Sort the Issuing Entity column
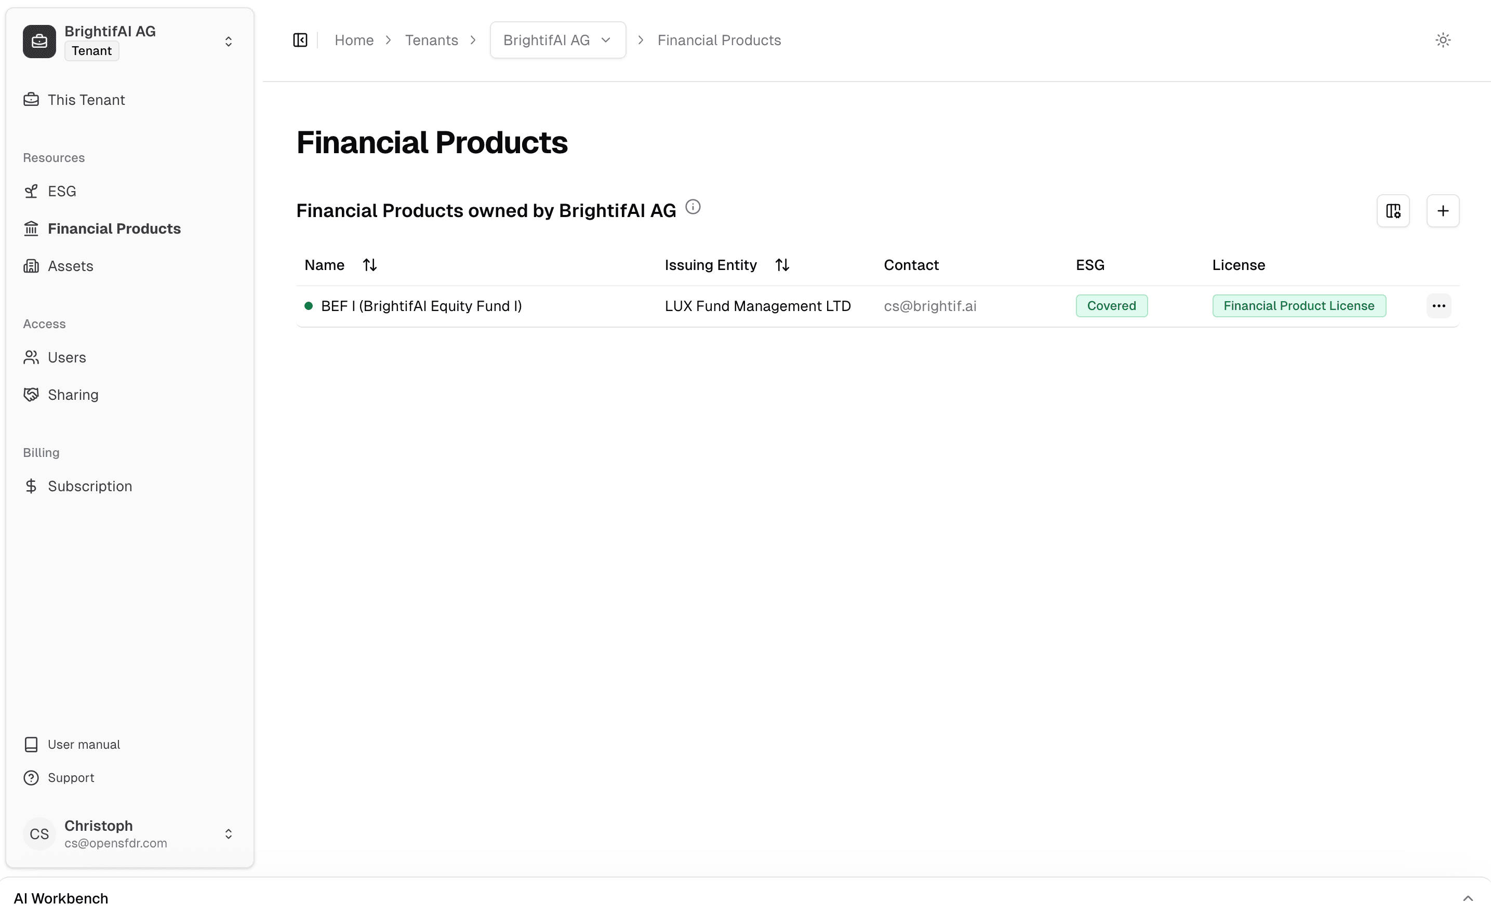This screenshot has width=1491, height=917. click(782, 264)
